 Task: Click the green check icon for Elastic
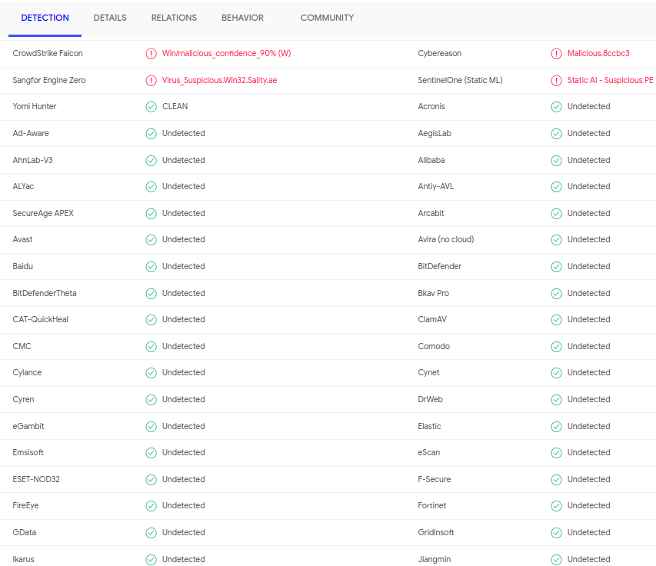pyautogui.click(x=556, y=426)
